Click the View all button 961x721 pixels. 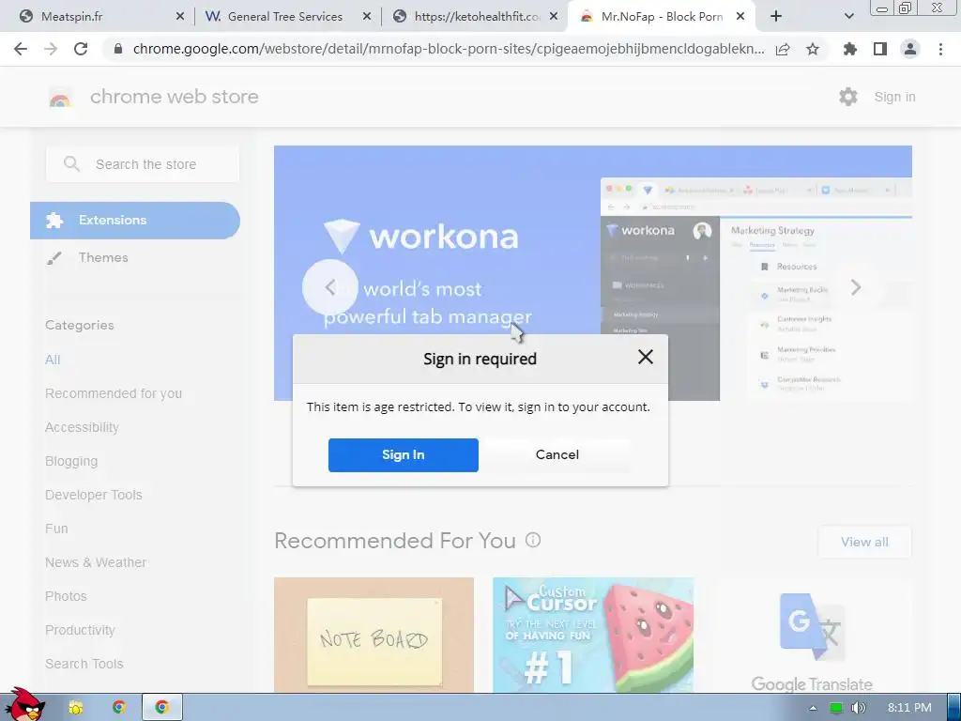(864, 542)
